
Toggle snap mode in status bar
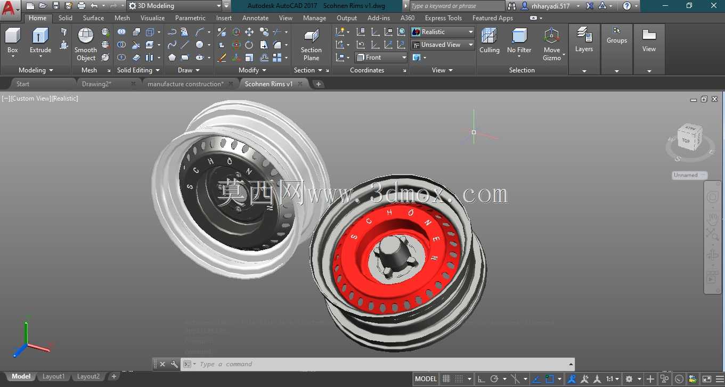point(459,379)
